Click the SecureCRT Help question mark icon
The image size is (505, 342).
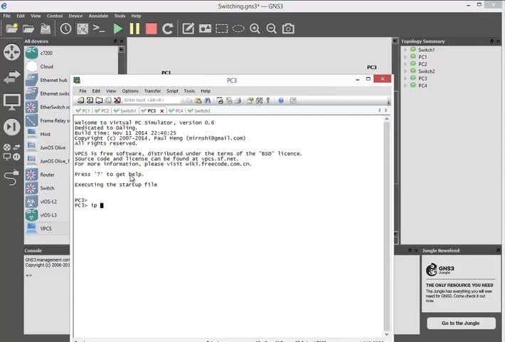coord(281,100)
